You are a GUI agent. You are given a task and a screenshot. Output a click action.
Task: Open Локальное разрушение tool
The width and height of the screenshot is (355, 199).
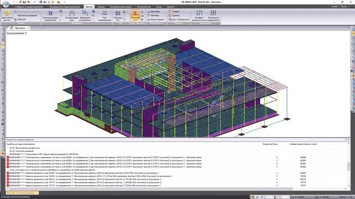click(213, 15)
